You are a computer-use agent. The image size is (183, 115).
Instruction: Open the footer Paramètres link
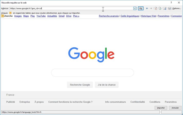[171, 102]
